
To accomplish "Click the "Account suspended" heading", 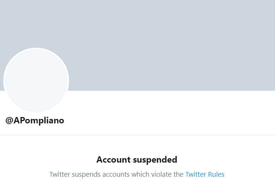I will [x=137, y=160].
